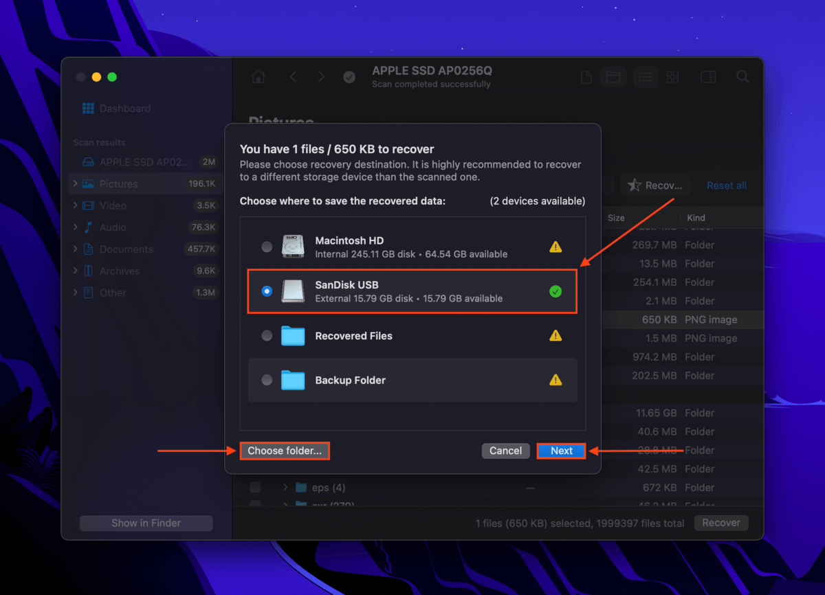
Task: Expand the Audio category
Action: [x=75, y=227]
